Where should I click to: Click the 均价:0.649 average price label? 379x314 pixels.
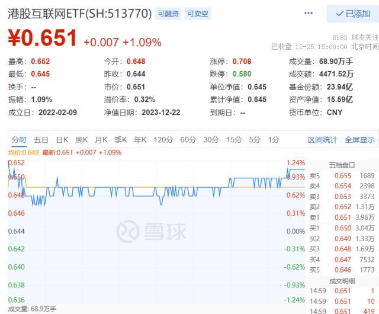[24, 153]
